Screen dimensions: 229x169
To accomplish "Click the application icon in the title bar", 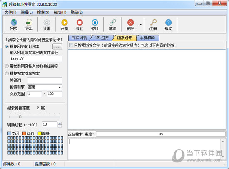I will pyautogui.click(x=5, y=5).
